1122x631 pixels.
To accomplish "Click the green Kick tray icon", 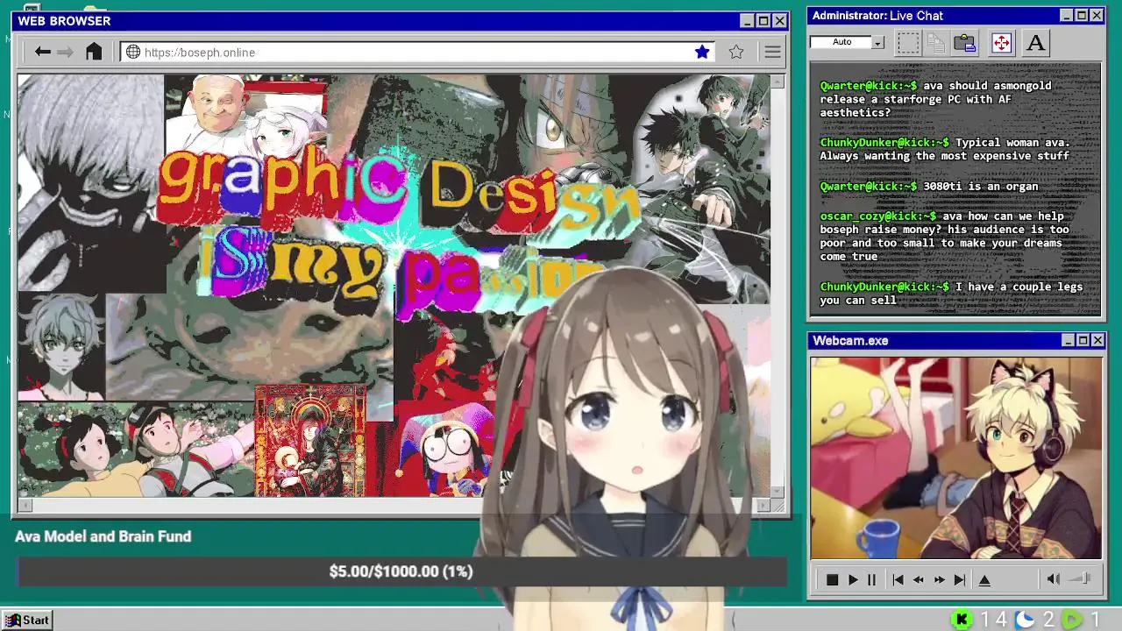I will (x=962, y=620).
